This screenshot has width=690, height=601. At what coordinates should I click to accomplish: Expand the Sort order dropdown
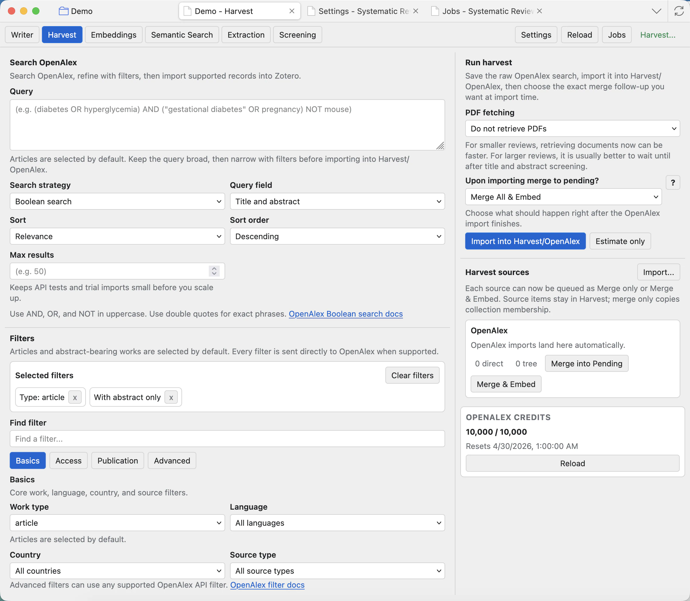point(337,236)
